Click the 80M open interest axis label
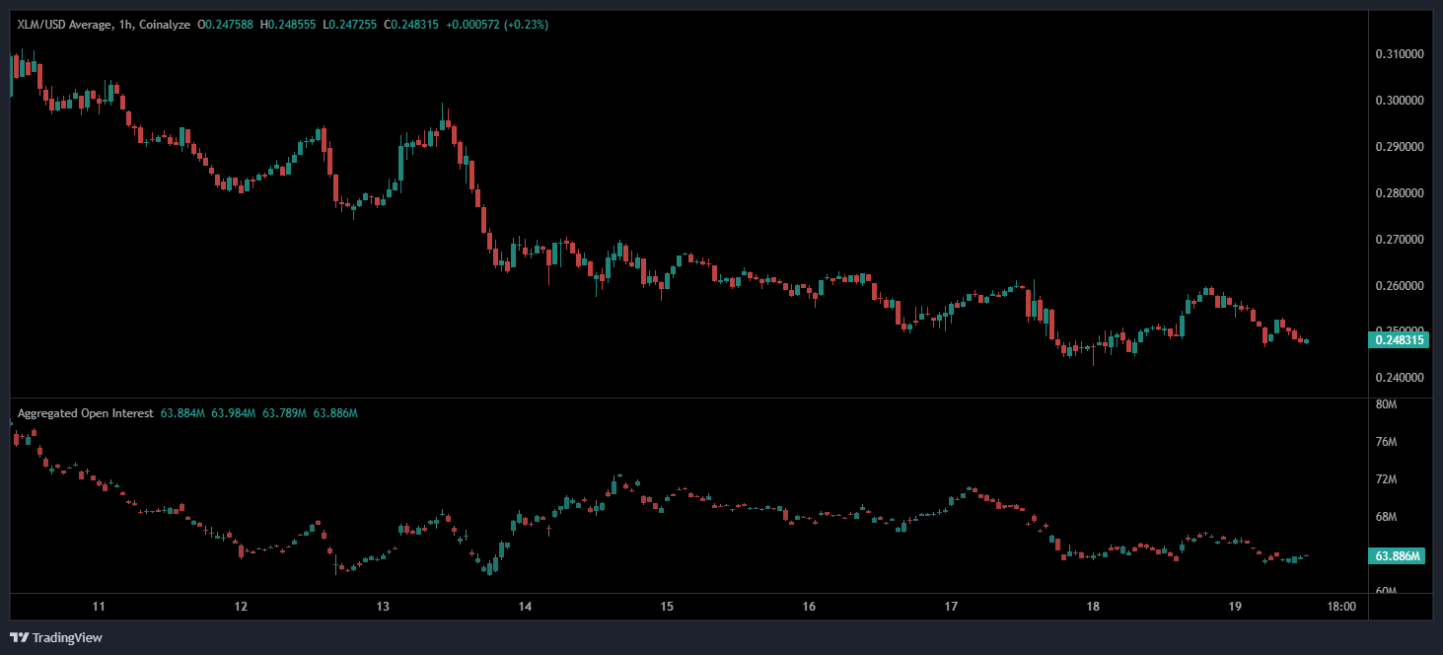The width and height of the screenshot is (1443, 655). 1386,404
